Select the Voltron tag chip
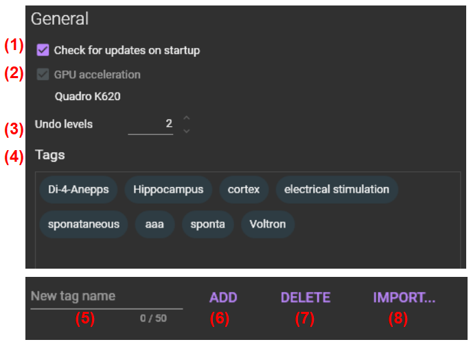This screenshot has width=471, height=342. pyautogui.click(x=268, y=224)
